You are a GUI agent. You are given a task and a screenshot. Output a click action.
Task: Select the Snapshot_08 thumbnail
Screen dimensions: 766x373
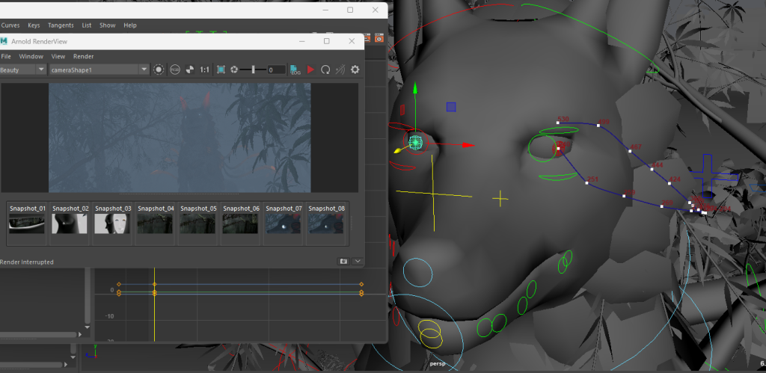tap(326, 224)
